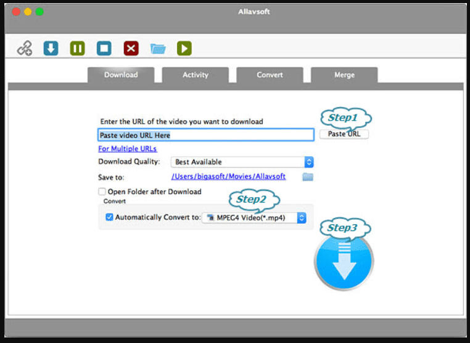This screenshot has height=343, width=470.
Task: Uncheck Automatically Convert to checkbox
Action: tap(109, 217)
